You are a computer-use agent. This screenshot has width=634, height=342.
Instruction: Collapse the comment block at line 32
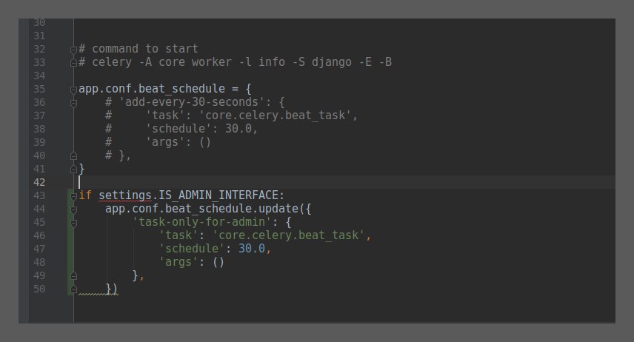(x=73, y=50)
